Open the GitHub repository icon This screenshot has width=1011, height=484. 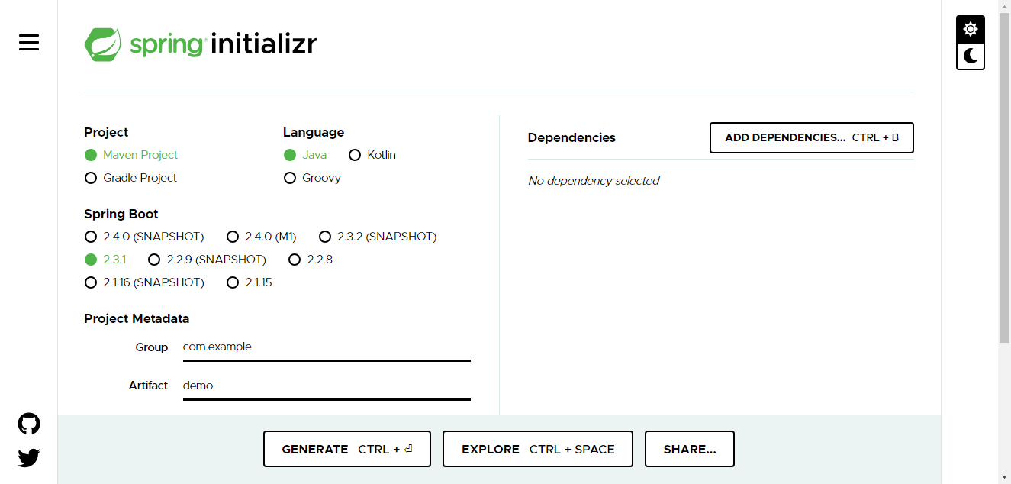28,423
